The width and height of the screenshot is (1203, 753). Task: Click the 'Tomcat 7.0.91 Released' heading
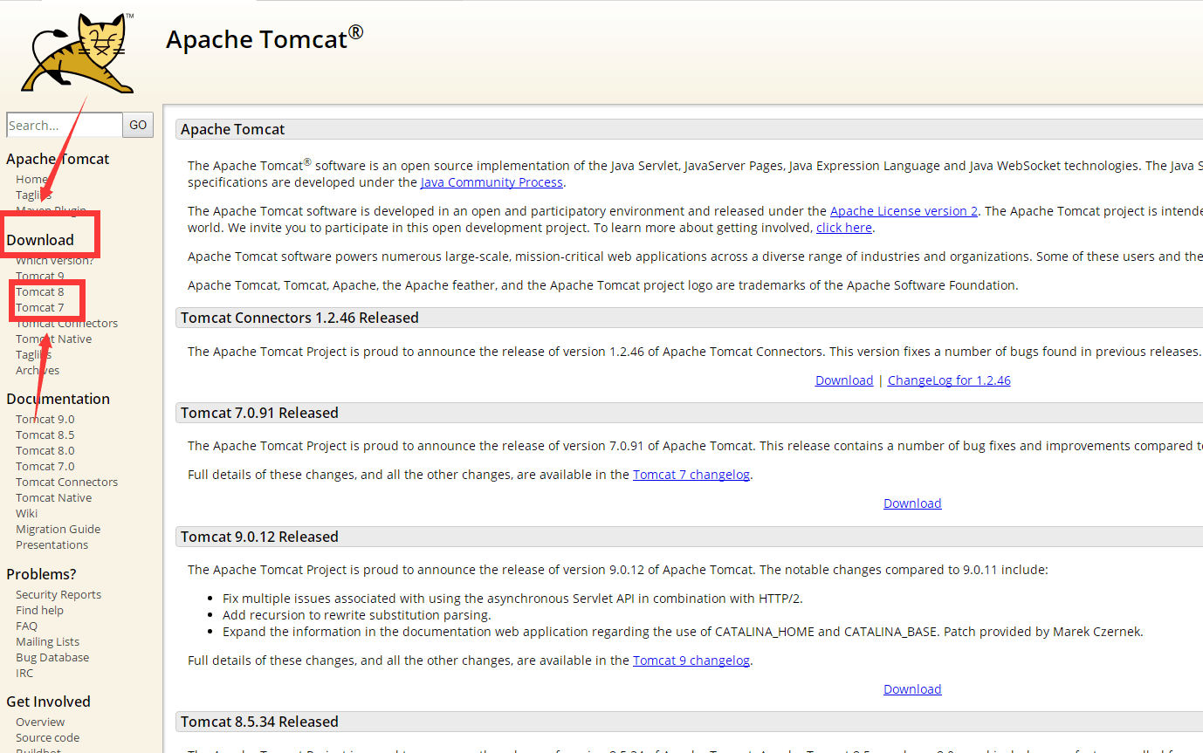pos(259,413)
